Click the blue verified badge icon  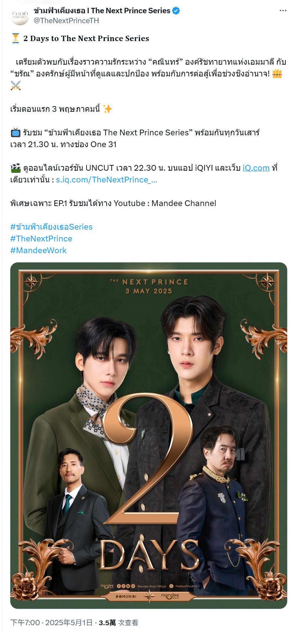coord(176,11)
